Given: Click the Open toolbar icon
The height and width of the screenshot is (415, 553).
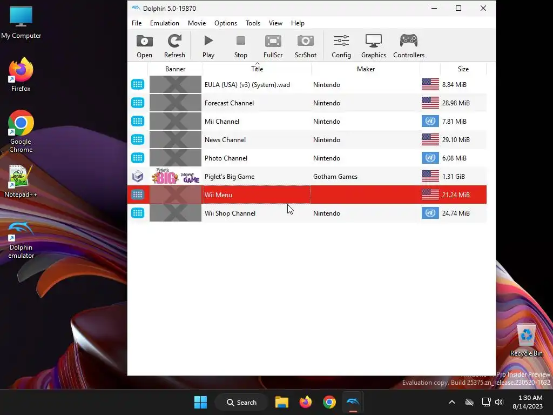Looking at the screenshot, I should [145, 46].
